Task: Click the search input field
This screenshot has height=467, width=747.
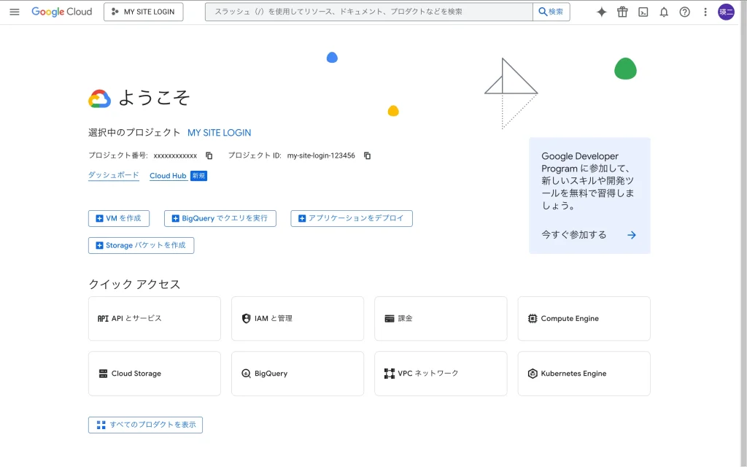Action: coord(369,12)
